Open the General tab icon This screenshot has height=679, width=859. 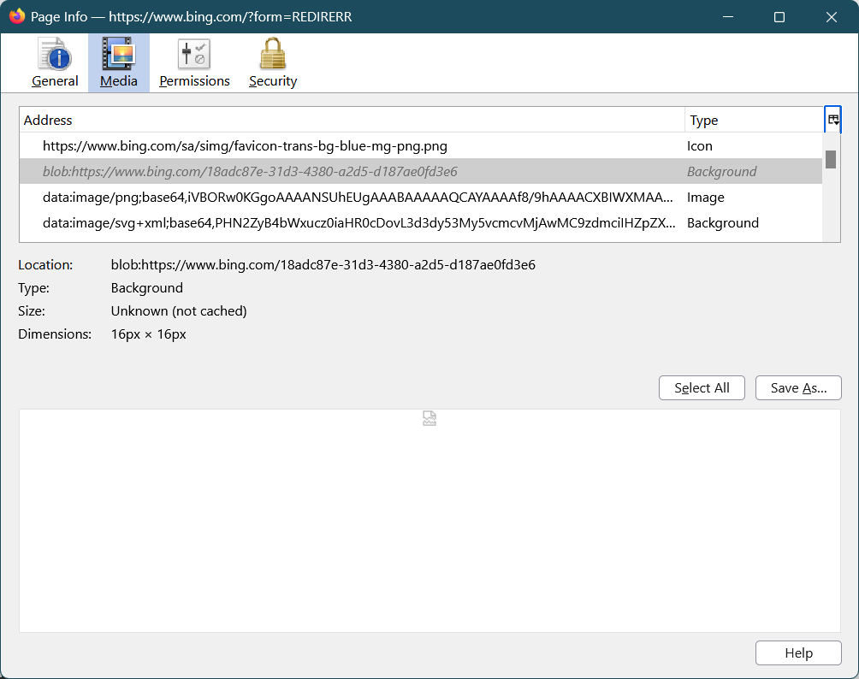(55, 54)
